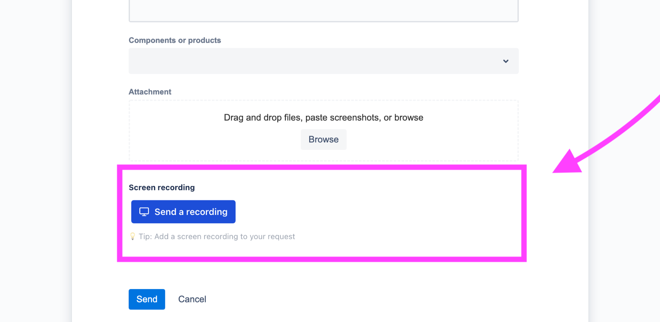This screenshot has width=660, height=322.
Task: Click the attachment drag and drop area
Action: tap(324, 131)
